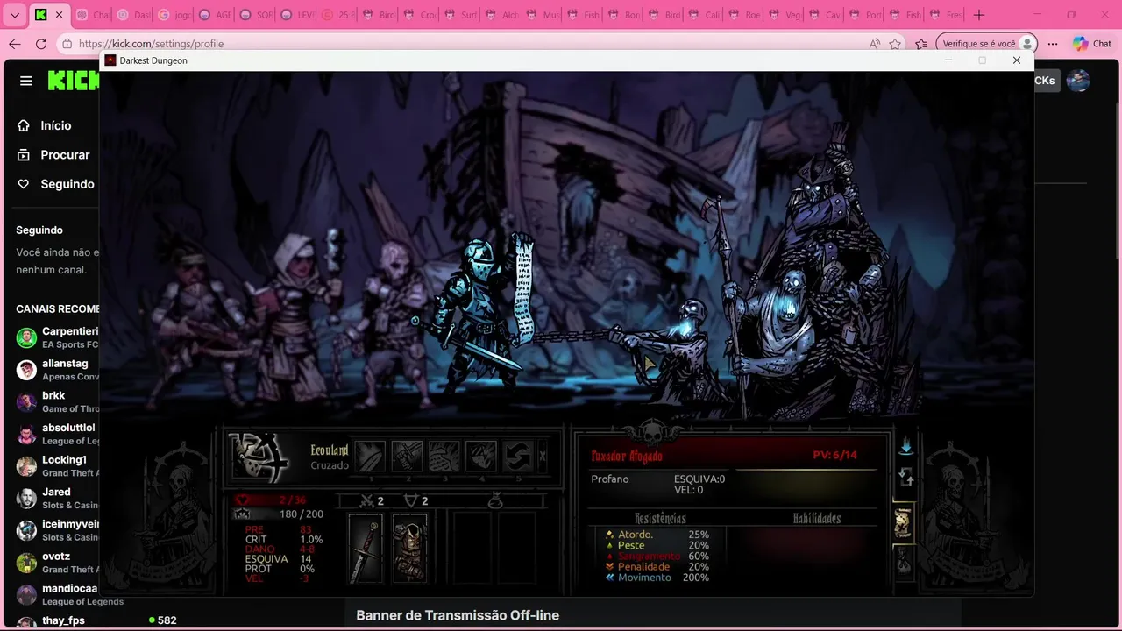This screenshot has width=1122, height=631.
Task: Open Seguindo in Kick sidebar
Action: coord(55,184)
